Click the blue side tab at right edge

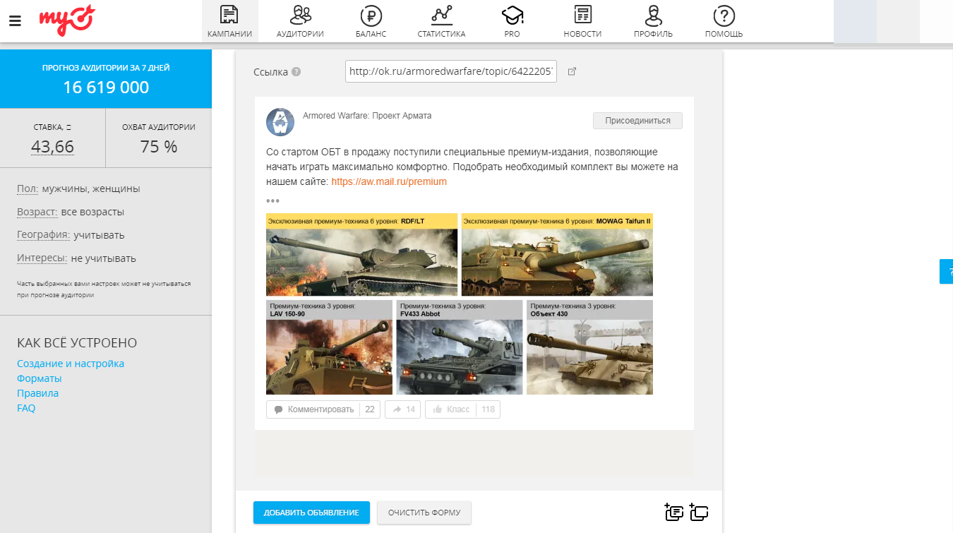pos(946,271)
